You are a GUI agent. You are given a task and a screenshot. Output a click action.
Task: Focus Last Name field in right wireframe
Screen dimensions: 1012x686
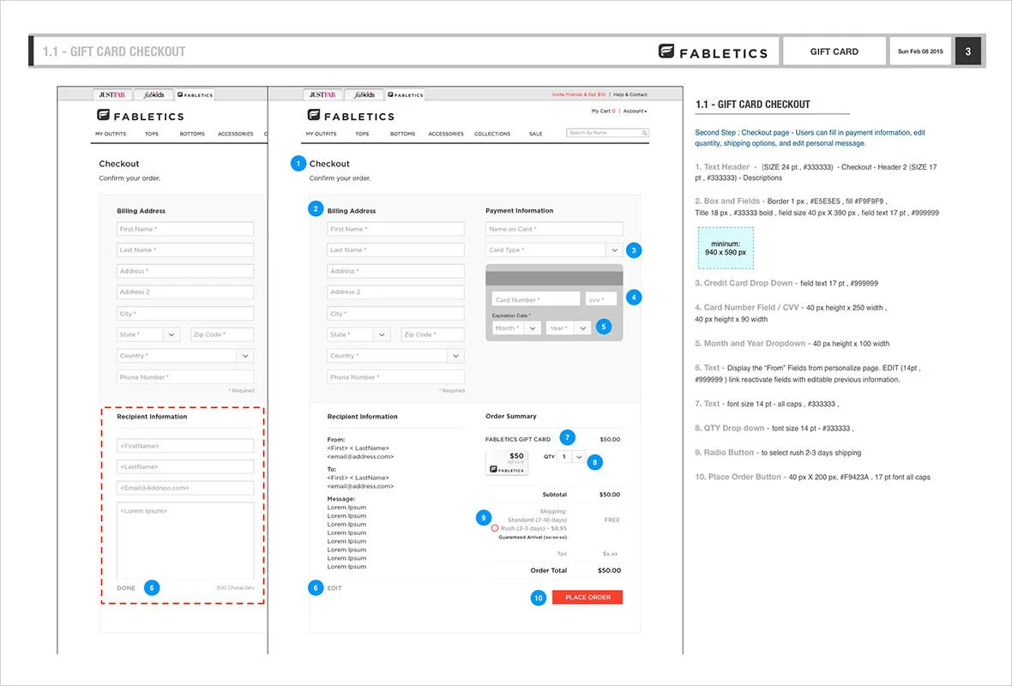click(x=395, y=250)
